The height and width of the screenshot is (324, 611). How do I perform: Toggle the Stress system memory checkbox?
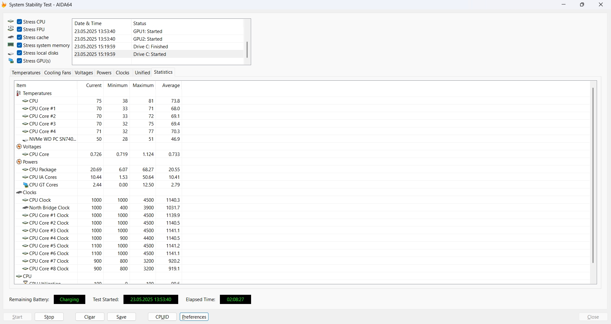pos(19,45)
